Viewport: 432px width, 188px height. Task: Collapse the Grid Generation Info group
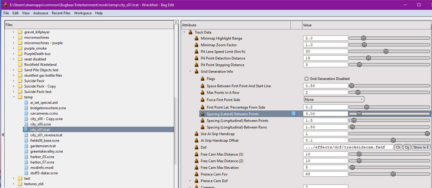(191, 72)
